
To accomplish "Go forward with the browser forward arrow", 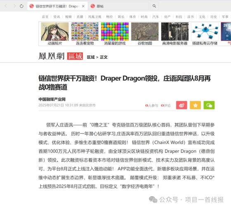I will click(14, 6).
